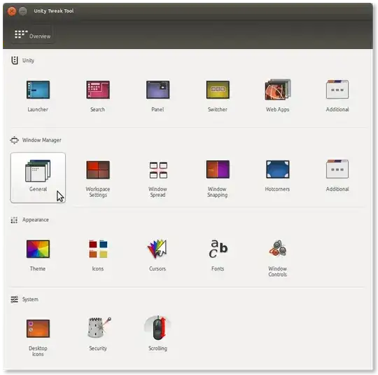Open the Theme appearance icon

tap(38, 249)
